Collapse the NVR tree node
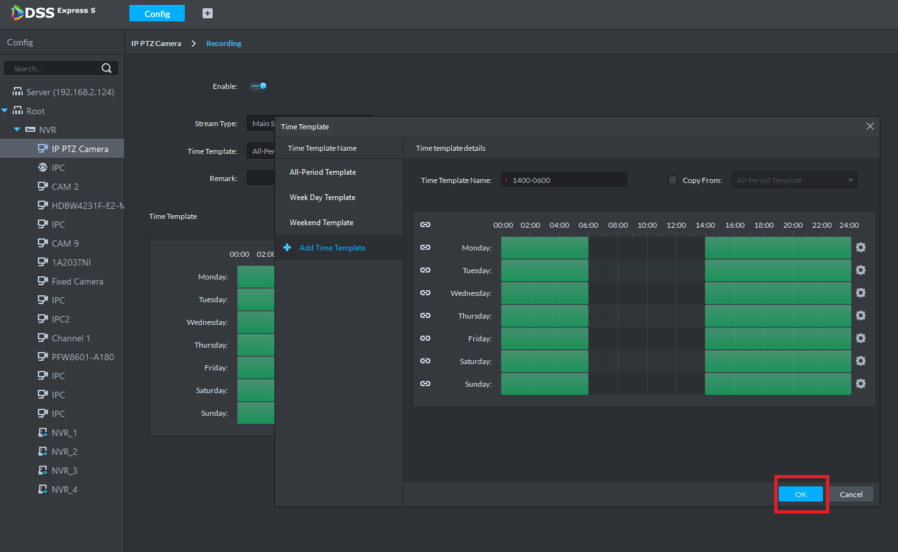The image size is (898, 552). coord(18,130)
